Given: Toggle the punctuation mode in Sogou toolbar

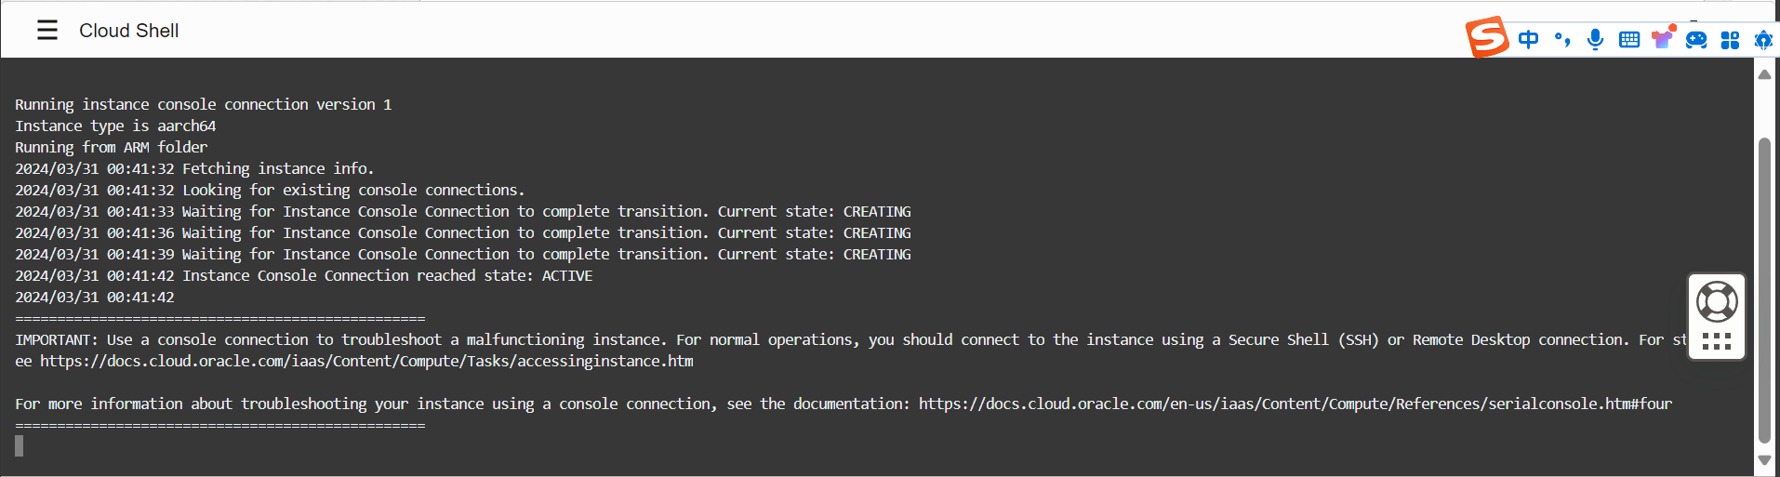Looking at the screenshot, I should 1562,39.
